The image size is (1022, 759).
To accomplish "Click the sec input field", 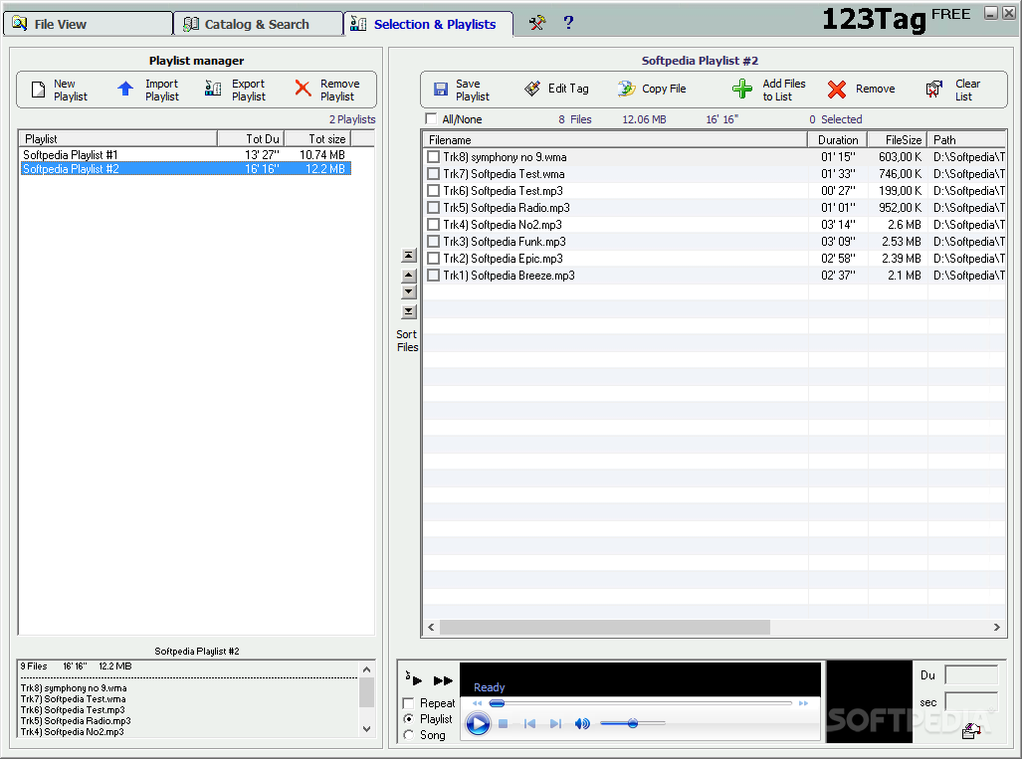I will point(971,701).
